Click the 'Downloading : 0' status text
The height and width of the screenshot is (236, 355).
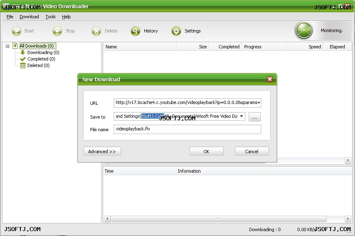[265, 230]
